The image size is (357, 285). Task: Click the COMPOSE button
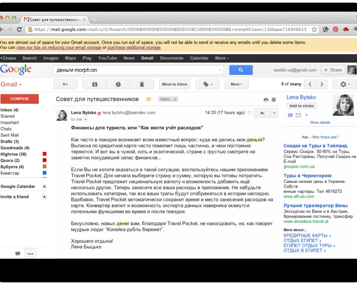click(x=19, y=99)
